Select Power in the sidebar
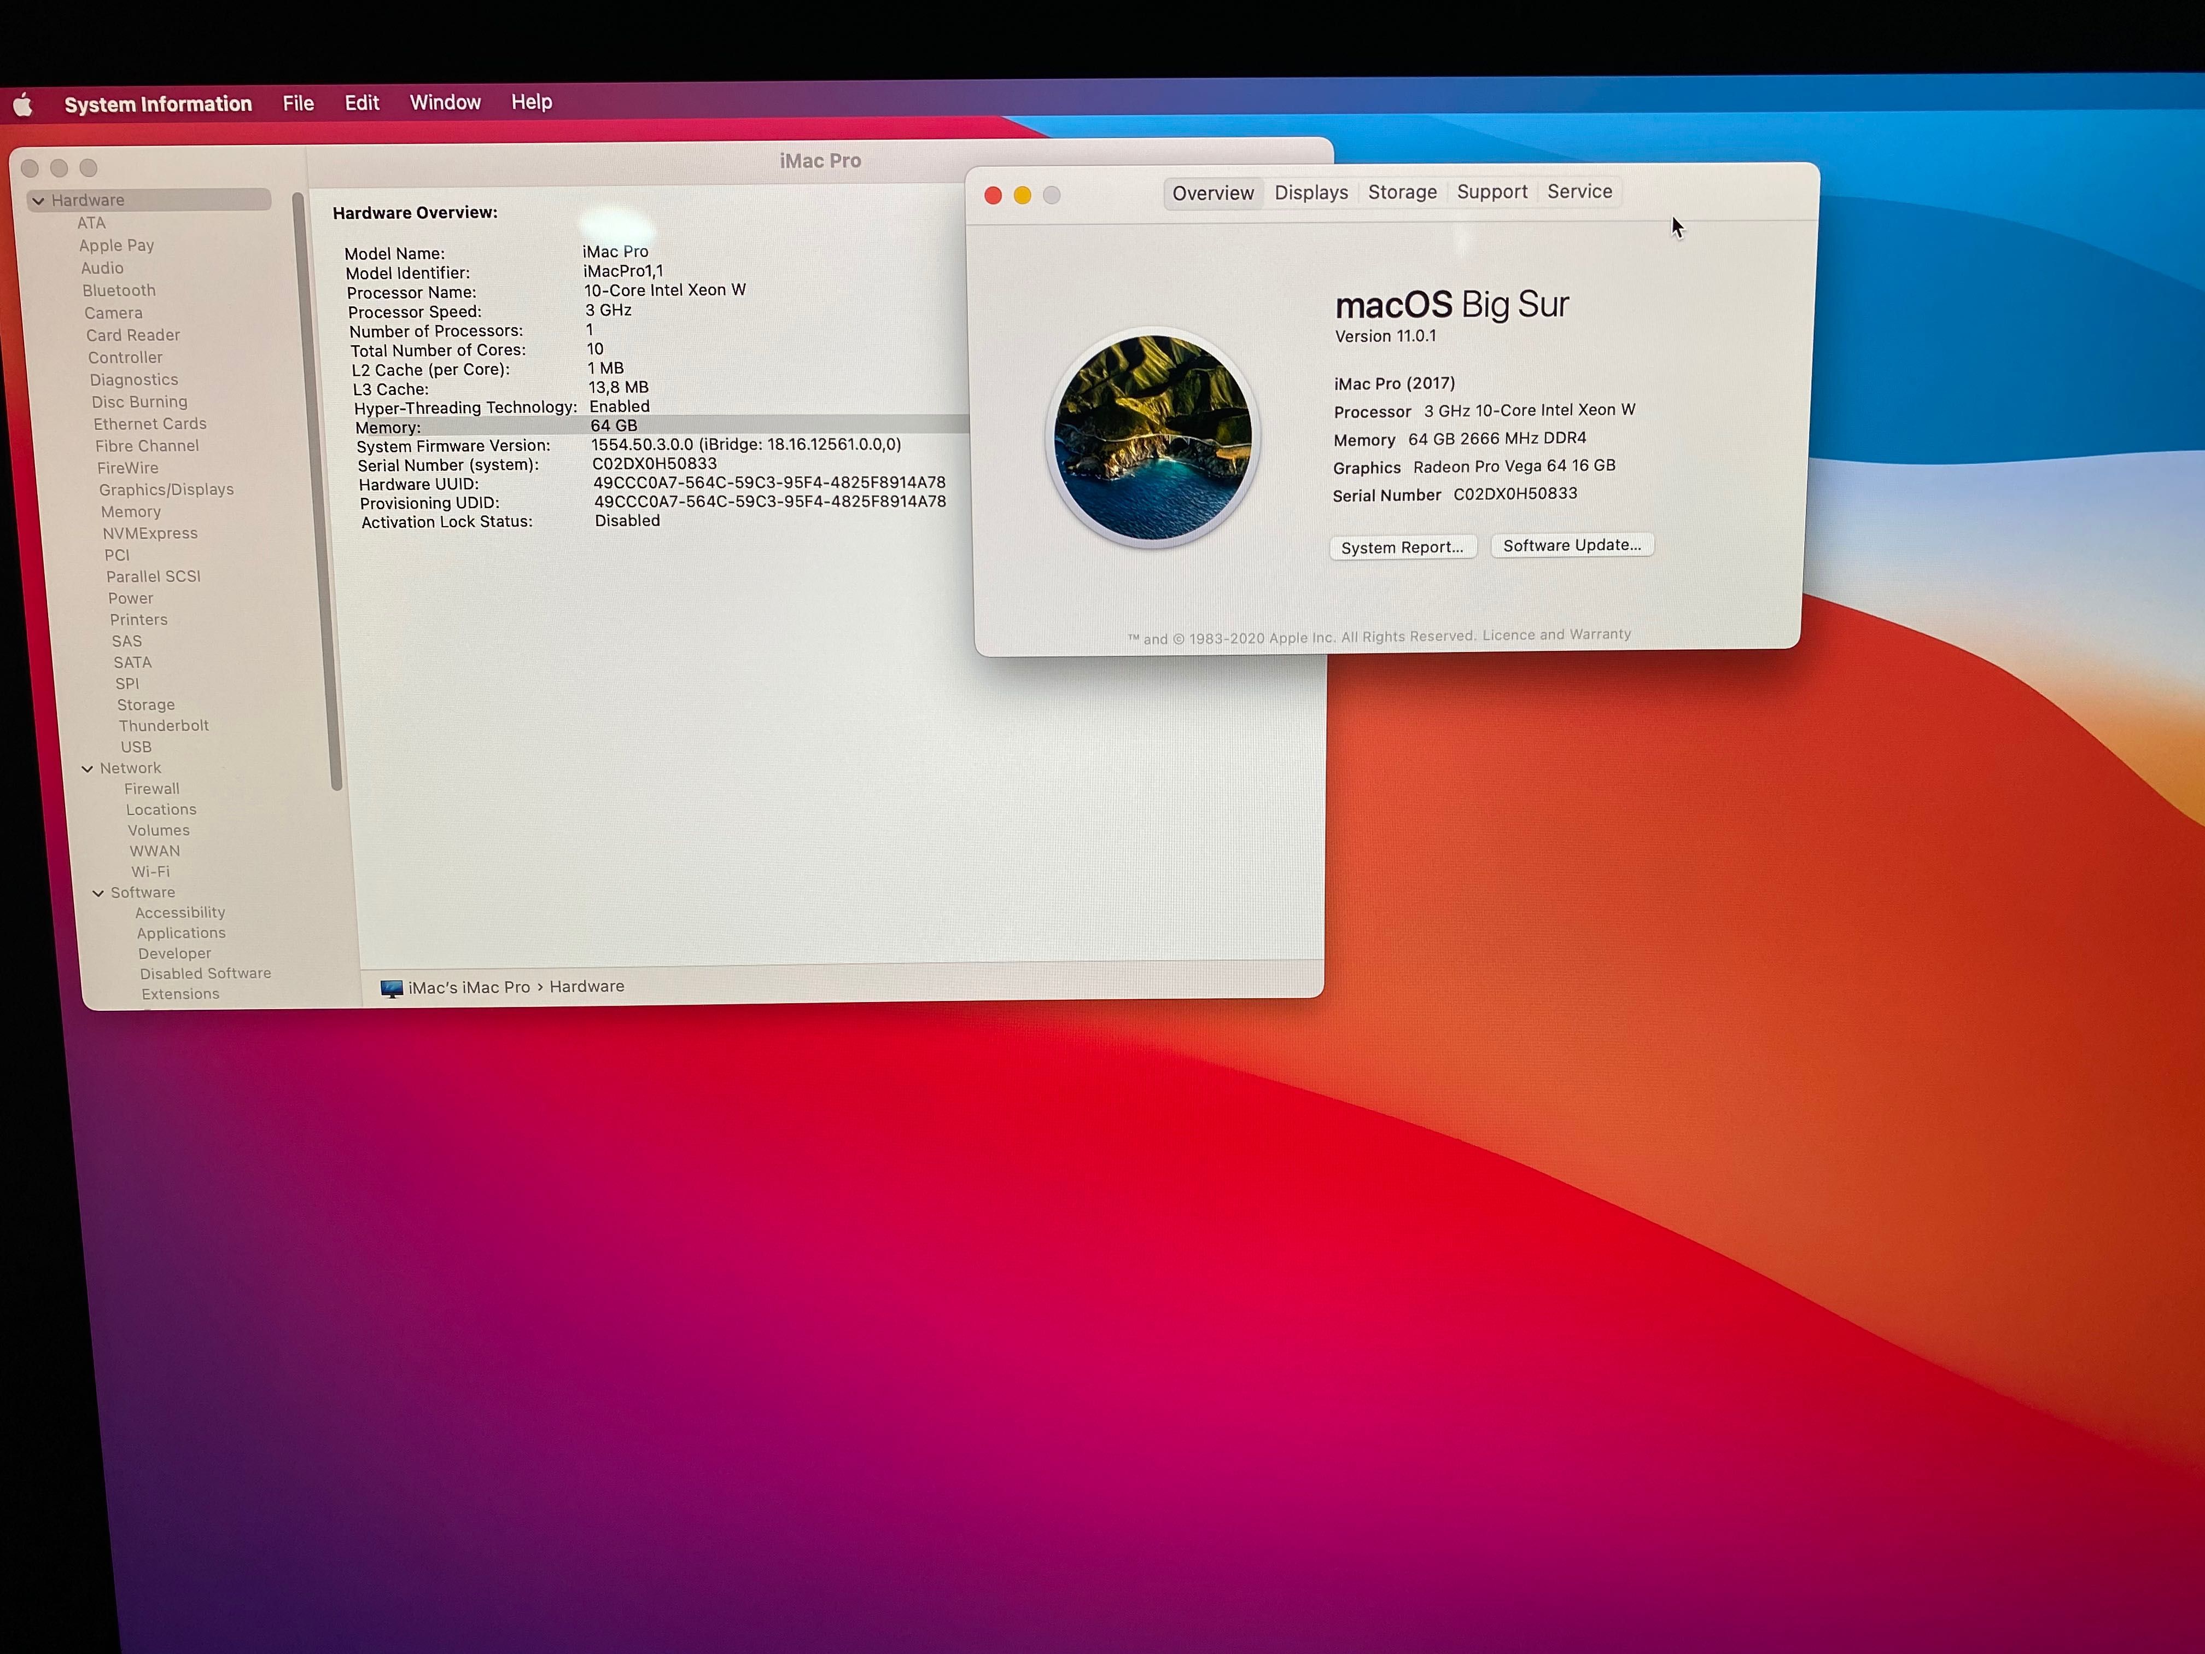Screen dimensions: 2205x1654 click(131, 598)
